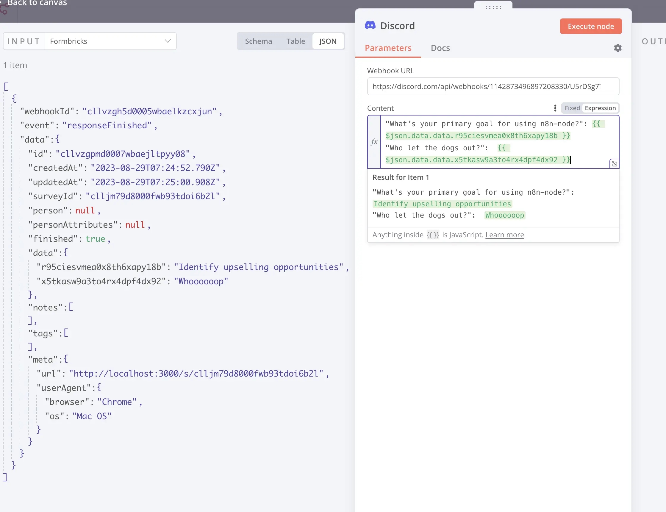Expand the expression editor icon
This screenshot has width=666, height=512.
[x=614, y=164]
